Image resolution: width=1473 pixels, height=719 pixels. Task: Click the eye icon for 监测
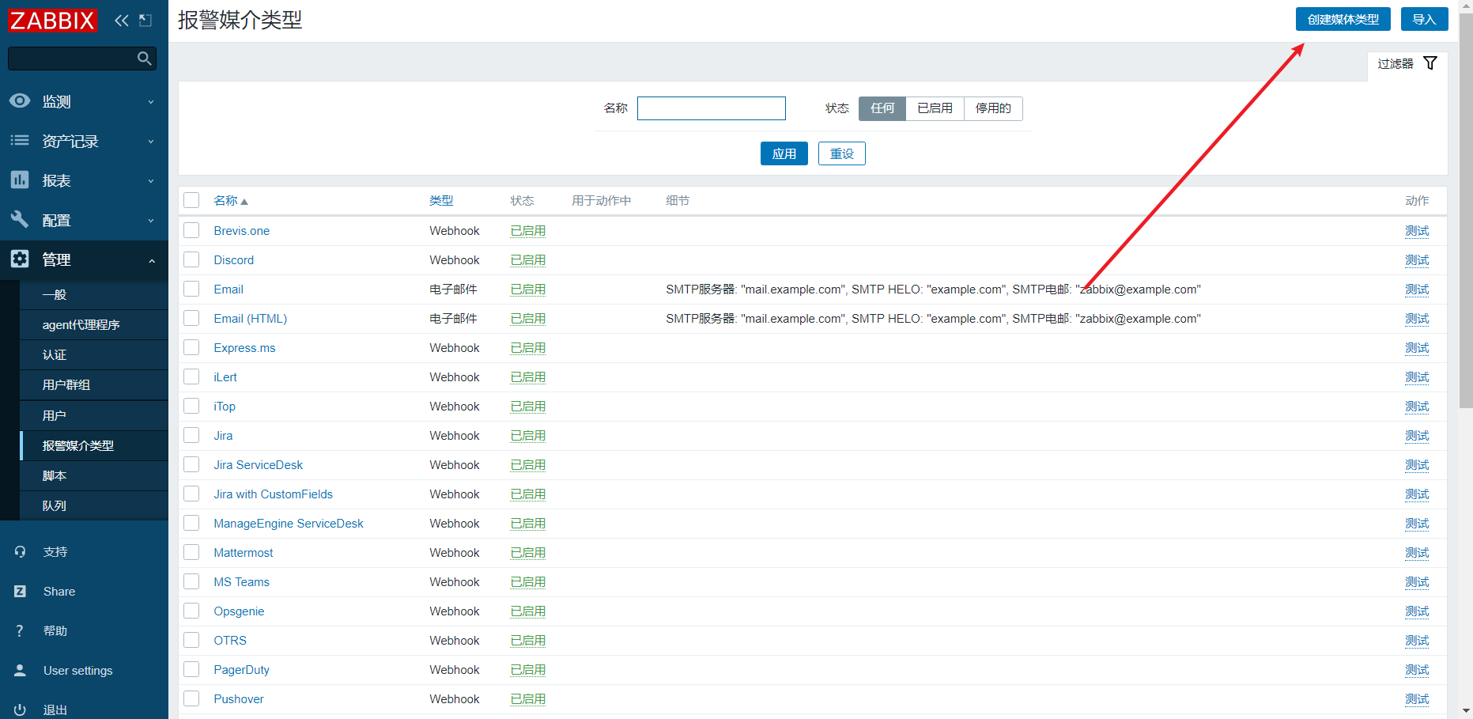20,101
